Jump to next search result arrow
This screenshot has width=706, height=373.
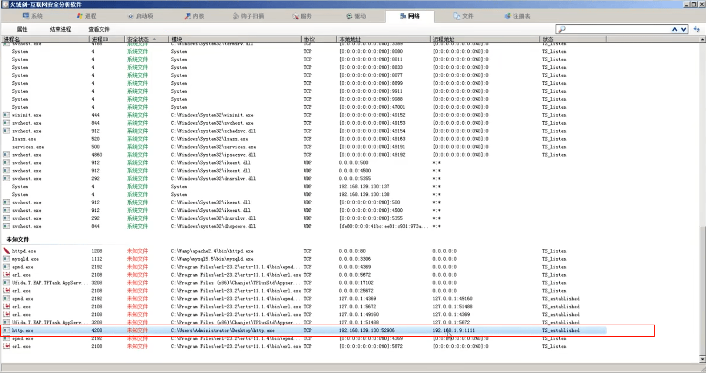(683, 29)
